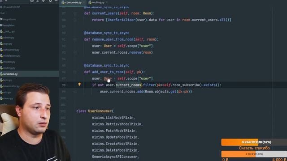
Task: Click the 'Сказать спасибо' donation link
Action: tap(254, 148)
